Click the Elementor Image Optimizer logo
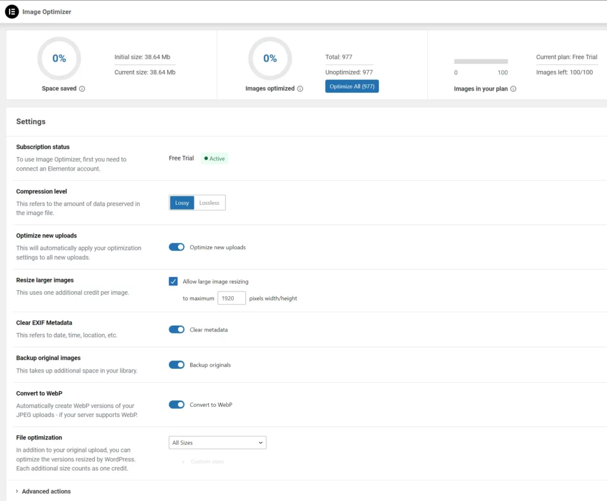607x501 pixels. [12, 11]
